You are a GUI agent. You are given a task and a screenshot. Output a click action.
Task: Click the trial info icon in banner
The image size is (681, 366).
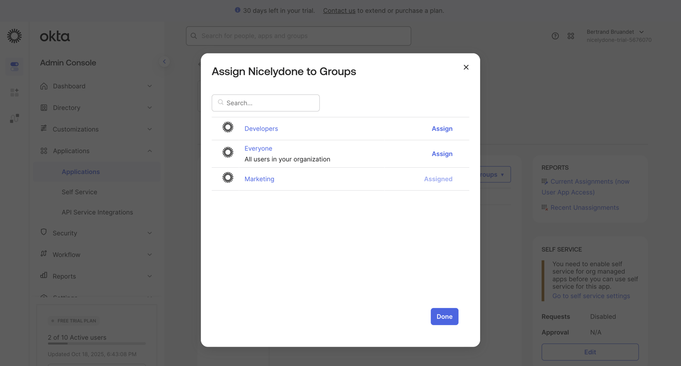[237, 10]
